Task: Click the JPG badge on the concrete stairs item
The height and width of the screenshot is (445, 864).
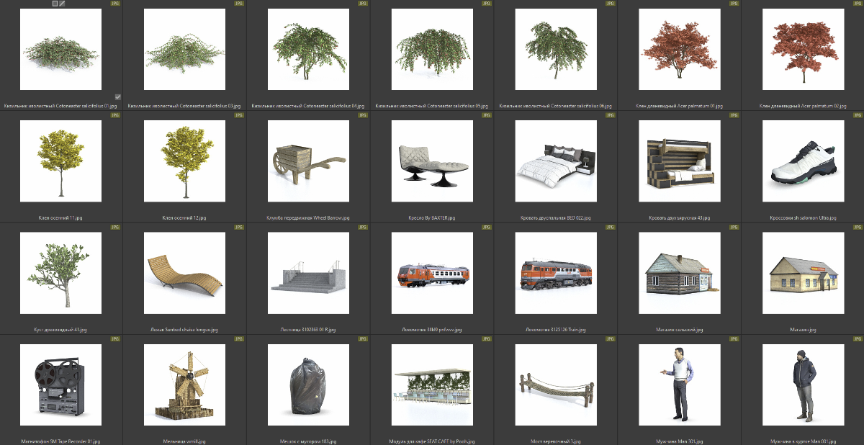Action: pyautogui.click(x=363, y=227)
